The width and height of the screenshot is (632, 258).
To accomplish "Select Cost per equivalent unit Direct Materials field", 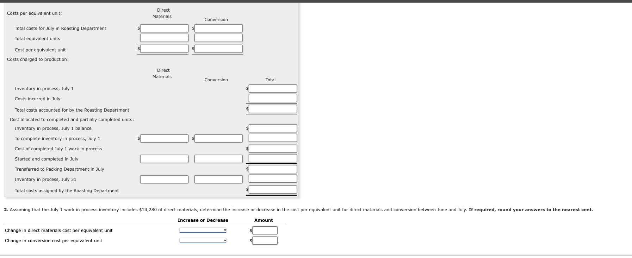I will click(164, 49).
